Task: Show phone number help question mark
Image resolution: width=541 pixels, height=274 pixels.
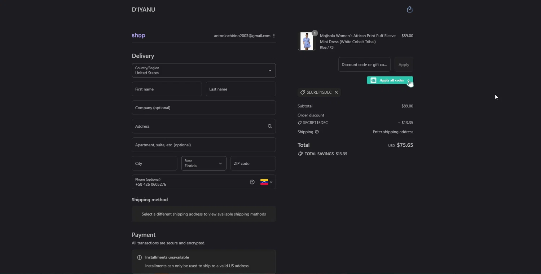Action: click(252, 182)
